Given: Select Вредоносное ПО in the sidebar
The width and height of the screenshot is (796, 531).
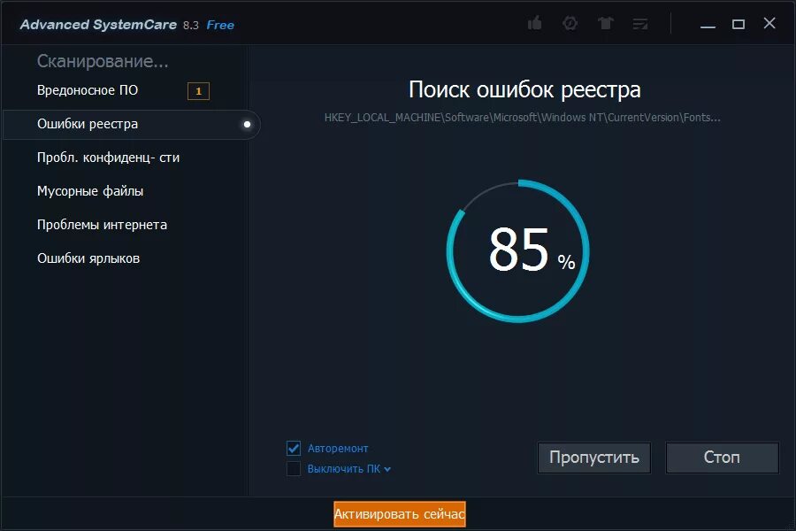Looking at the screenshot, I should pyautogui.click(x=88, y=90).
